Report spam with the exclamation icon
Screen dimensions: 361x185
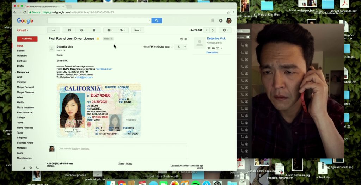pyautogui.click(x=81, y=30)
